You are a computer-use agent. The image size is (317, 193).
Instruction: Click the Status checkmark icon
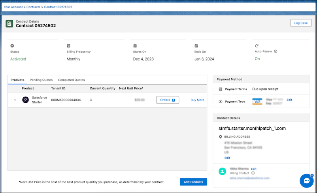[x=12, y=46]
